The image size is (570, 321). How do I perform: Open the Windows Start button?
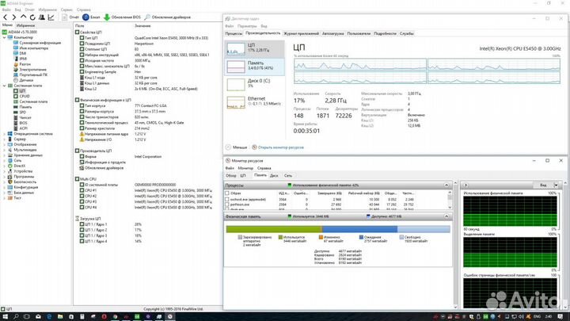coord(6,316)
